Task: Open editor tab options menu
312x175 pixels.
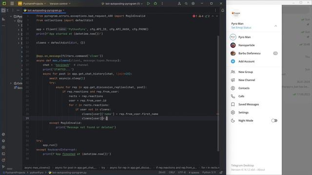Action: (215, 10)
